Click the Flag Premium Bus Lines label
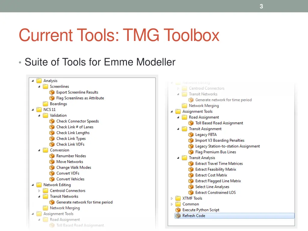This screenshot has width=308, height=231. [x=215, y=152]
